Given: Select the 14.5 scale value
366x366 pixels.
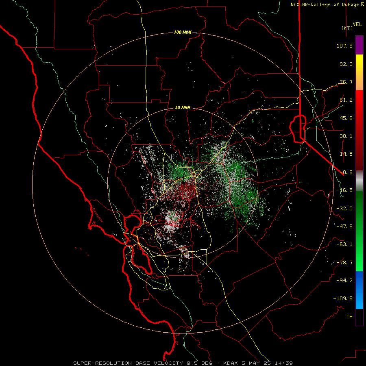Looking at the screenshot, I should click(x=346, y=154).
